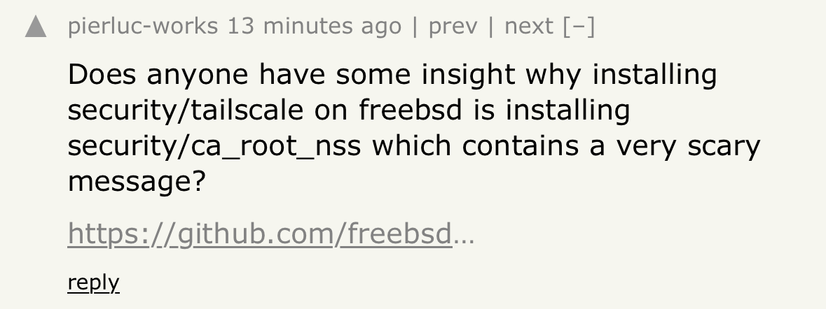Open pierluc-works user profile
The width and height of the screenshot is (826, 309).
[x=143, y=27]
